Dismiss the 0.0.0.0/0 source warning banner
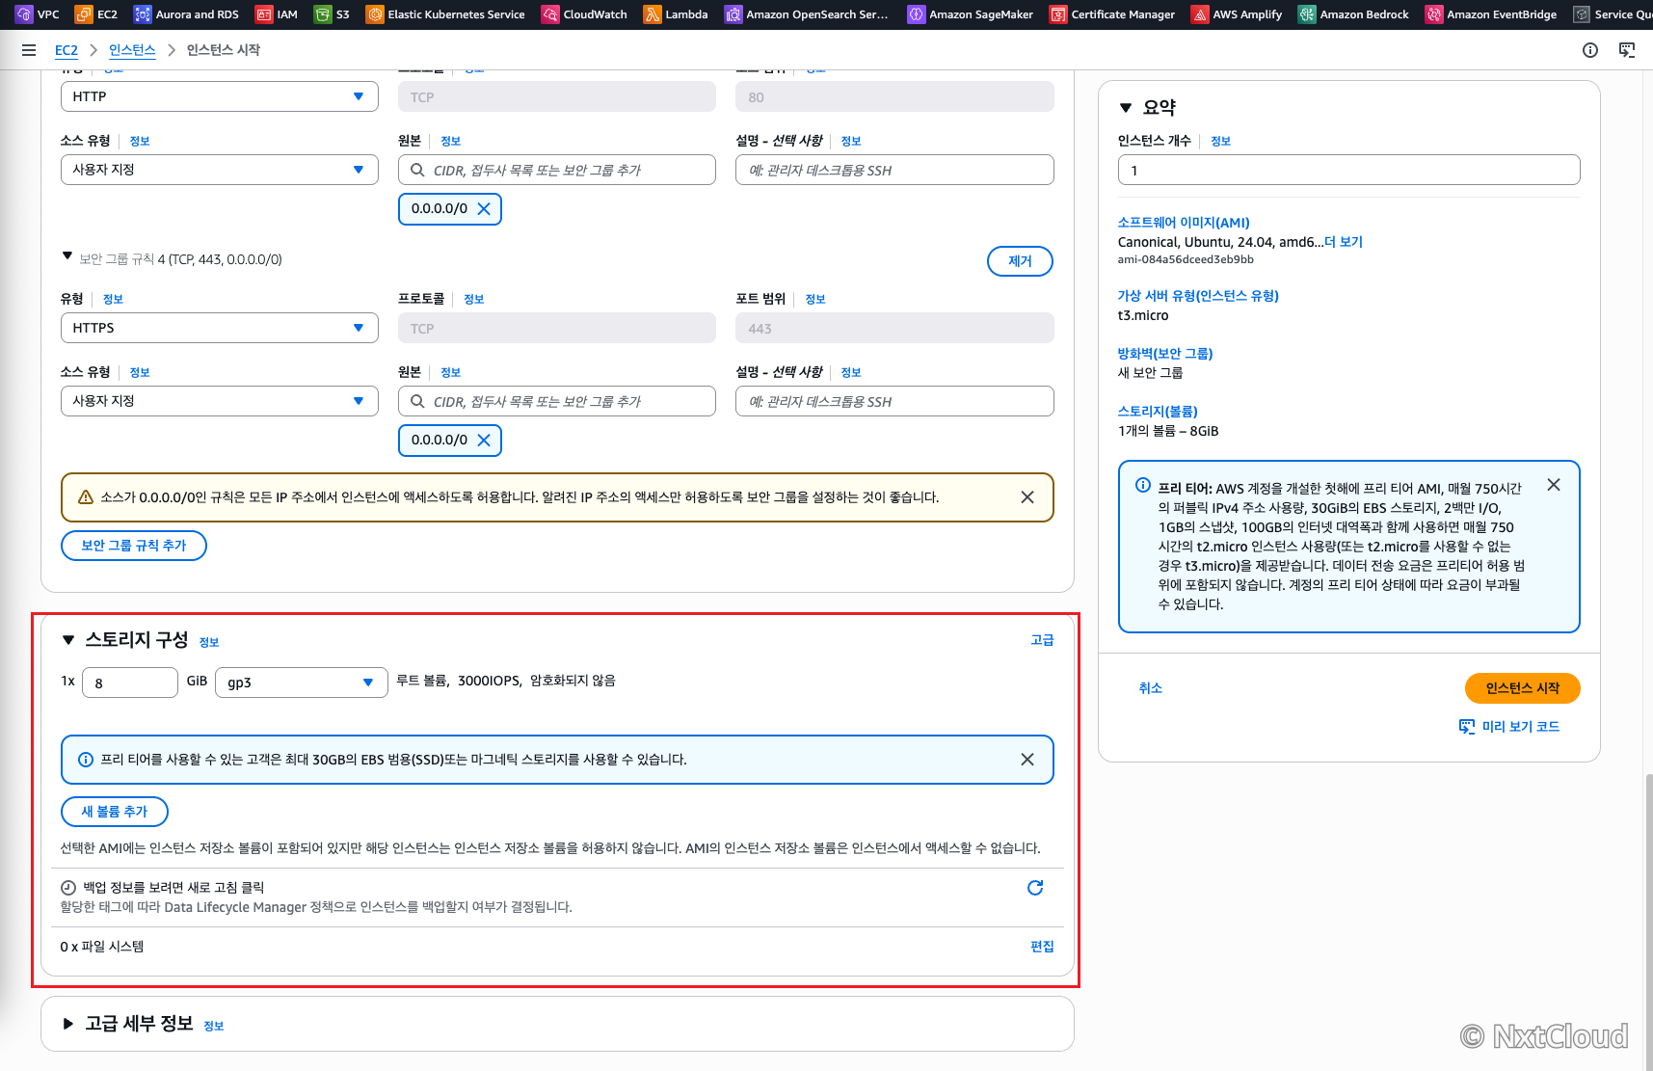The width and height of the screenshot is (1653, 1071). (x=1027, y=497)
